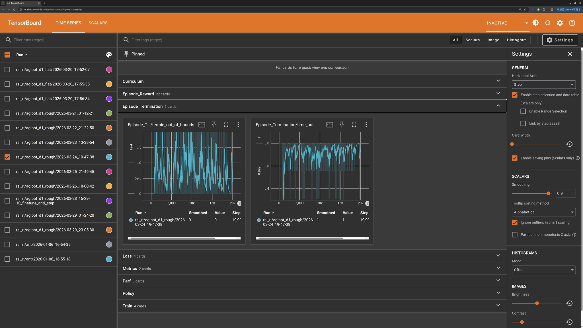Fit domain icon on time_out card

[330, 125]
